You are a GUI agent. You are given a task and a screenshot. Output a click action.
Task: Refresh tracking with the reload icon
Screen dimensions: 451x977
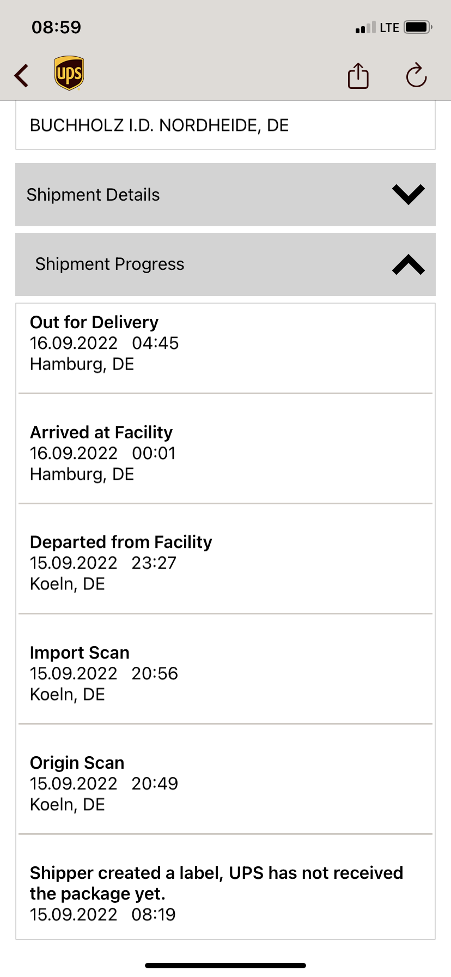[416, 76]
